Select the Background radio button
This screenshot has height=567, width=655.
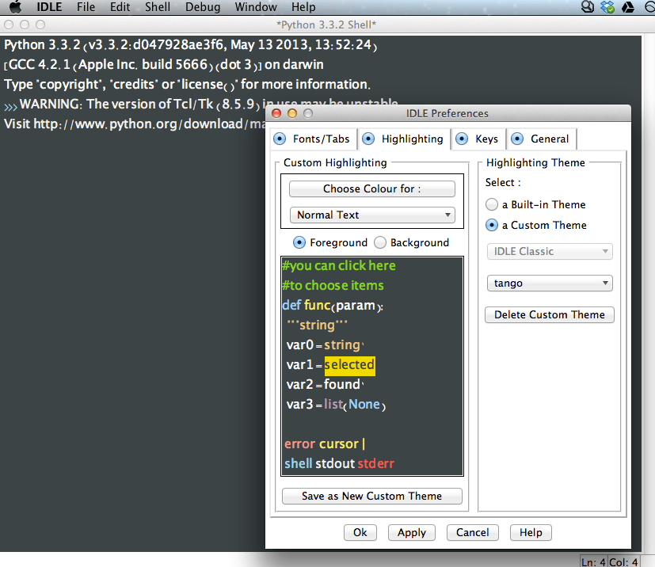pos(379,242)
